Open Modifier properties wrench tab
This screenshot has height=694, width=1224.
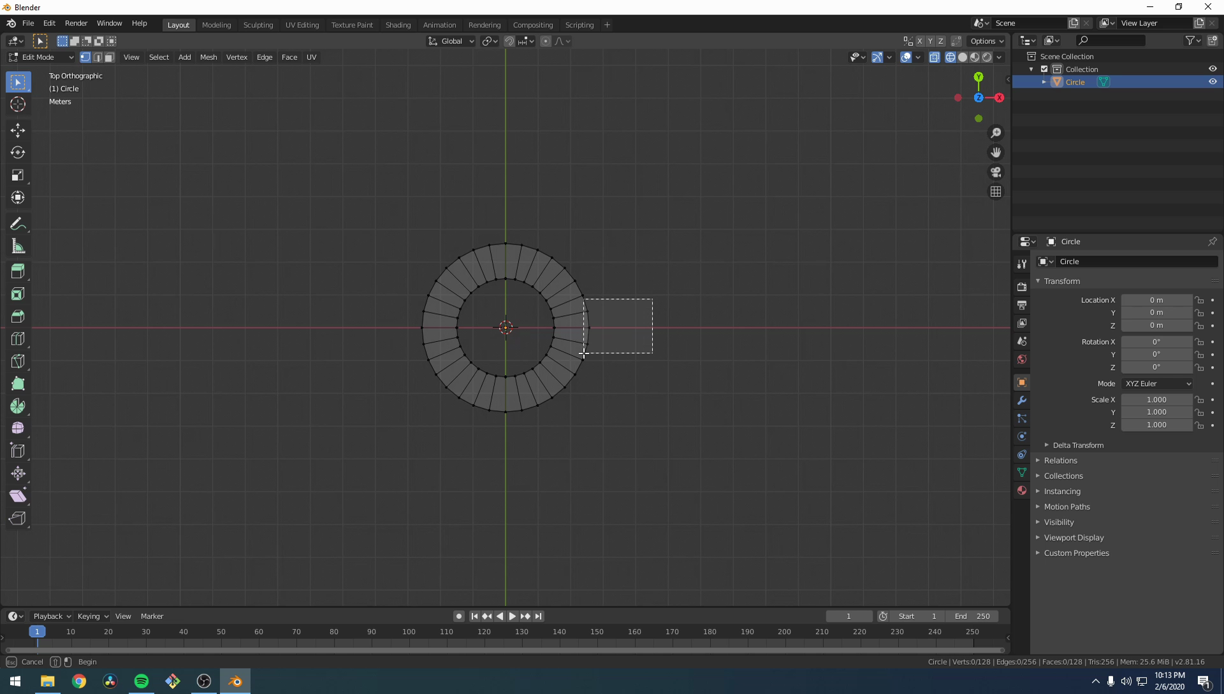click(1022, 400)
